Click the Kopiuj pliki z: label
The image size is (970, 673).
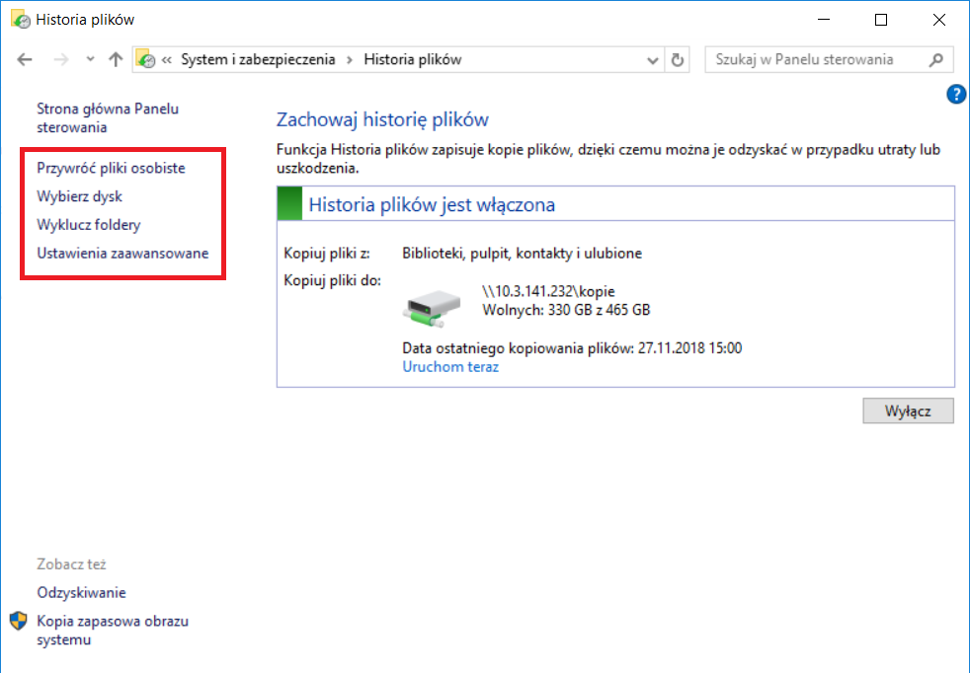point(327,254)
